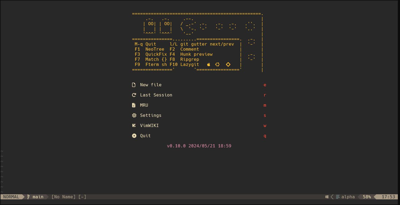400x205 pixels.
Task: Click the 'e' shortcut for New file
Action: click(265, 85)
